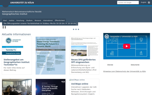Screen dimensions: 152x95
Task: Click the Millionenförderung description text
Action: click(x=84, y=69)
